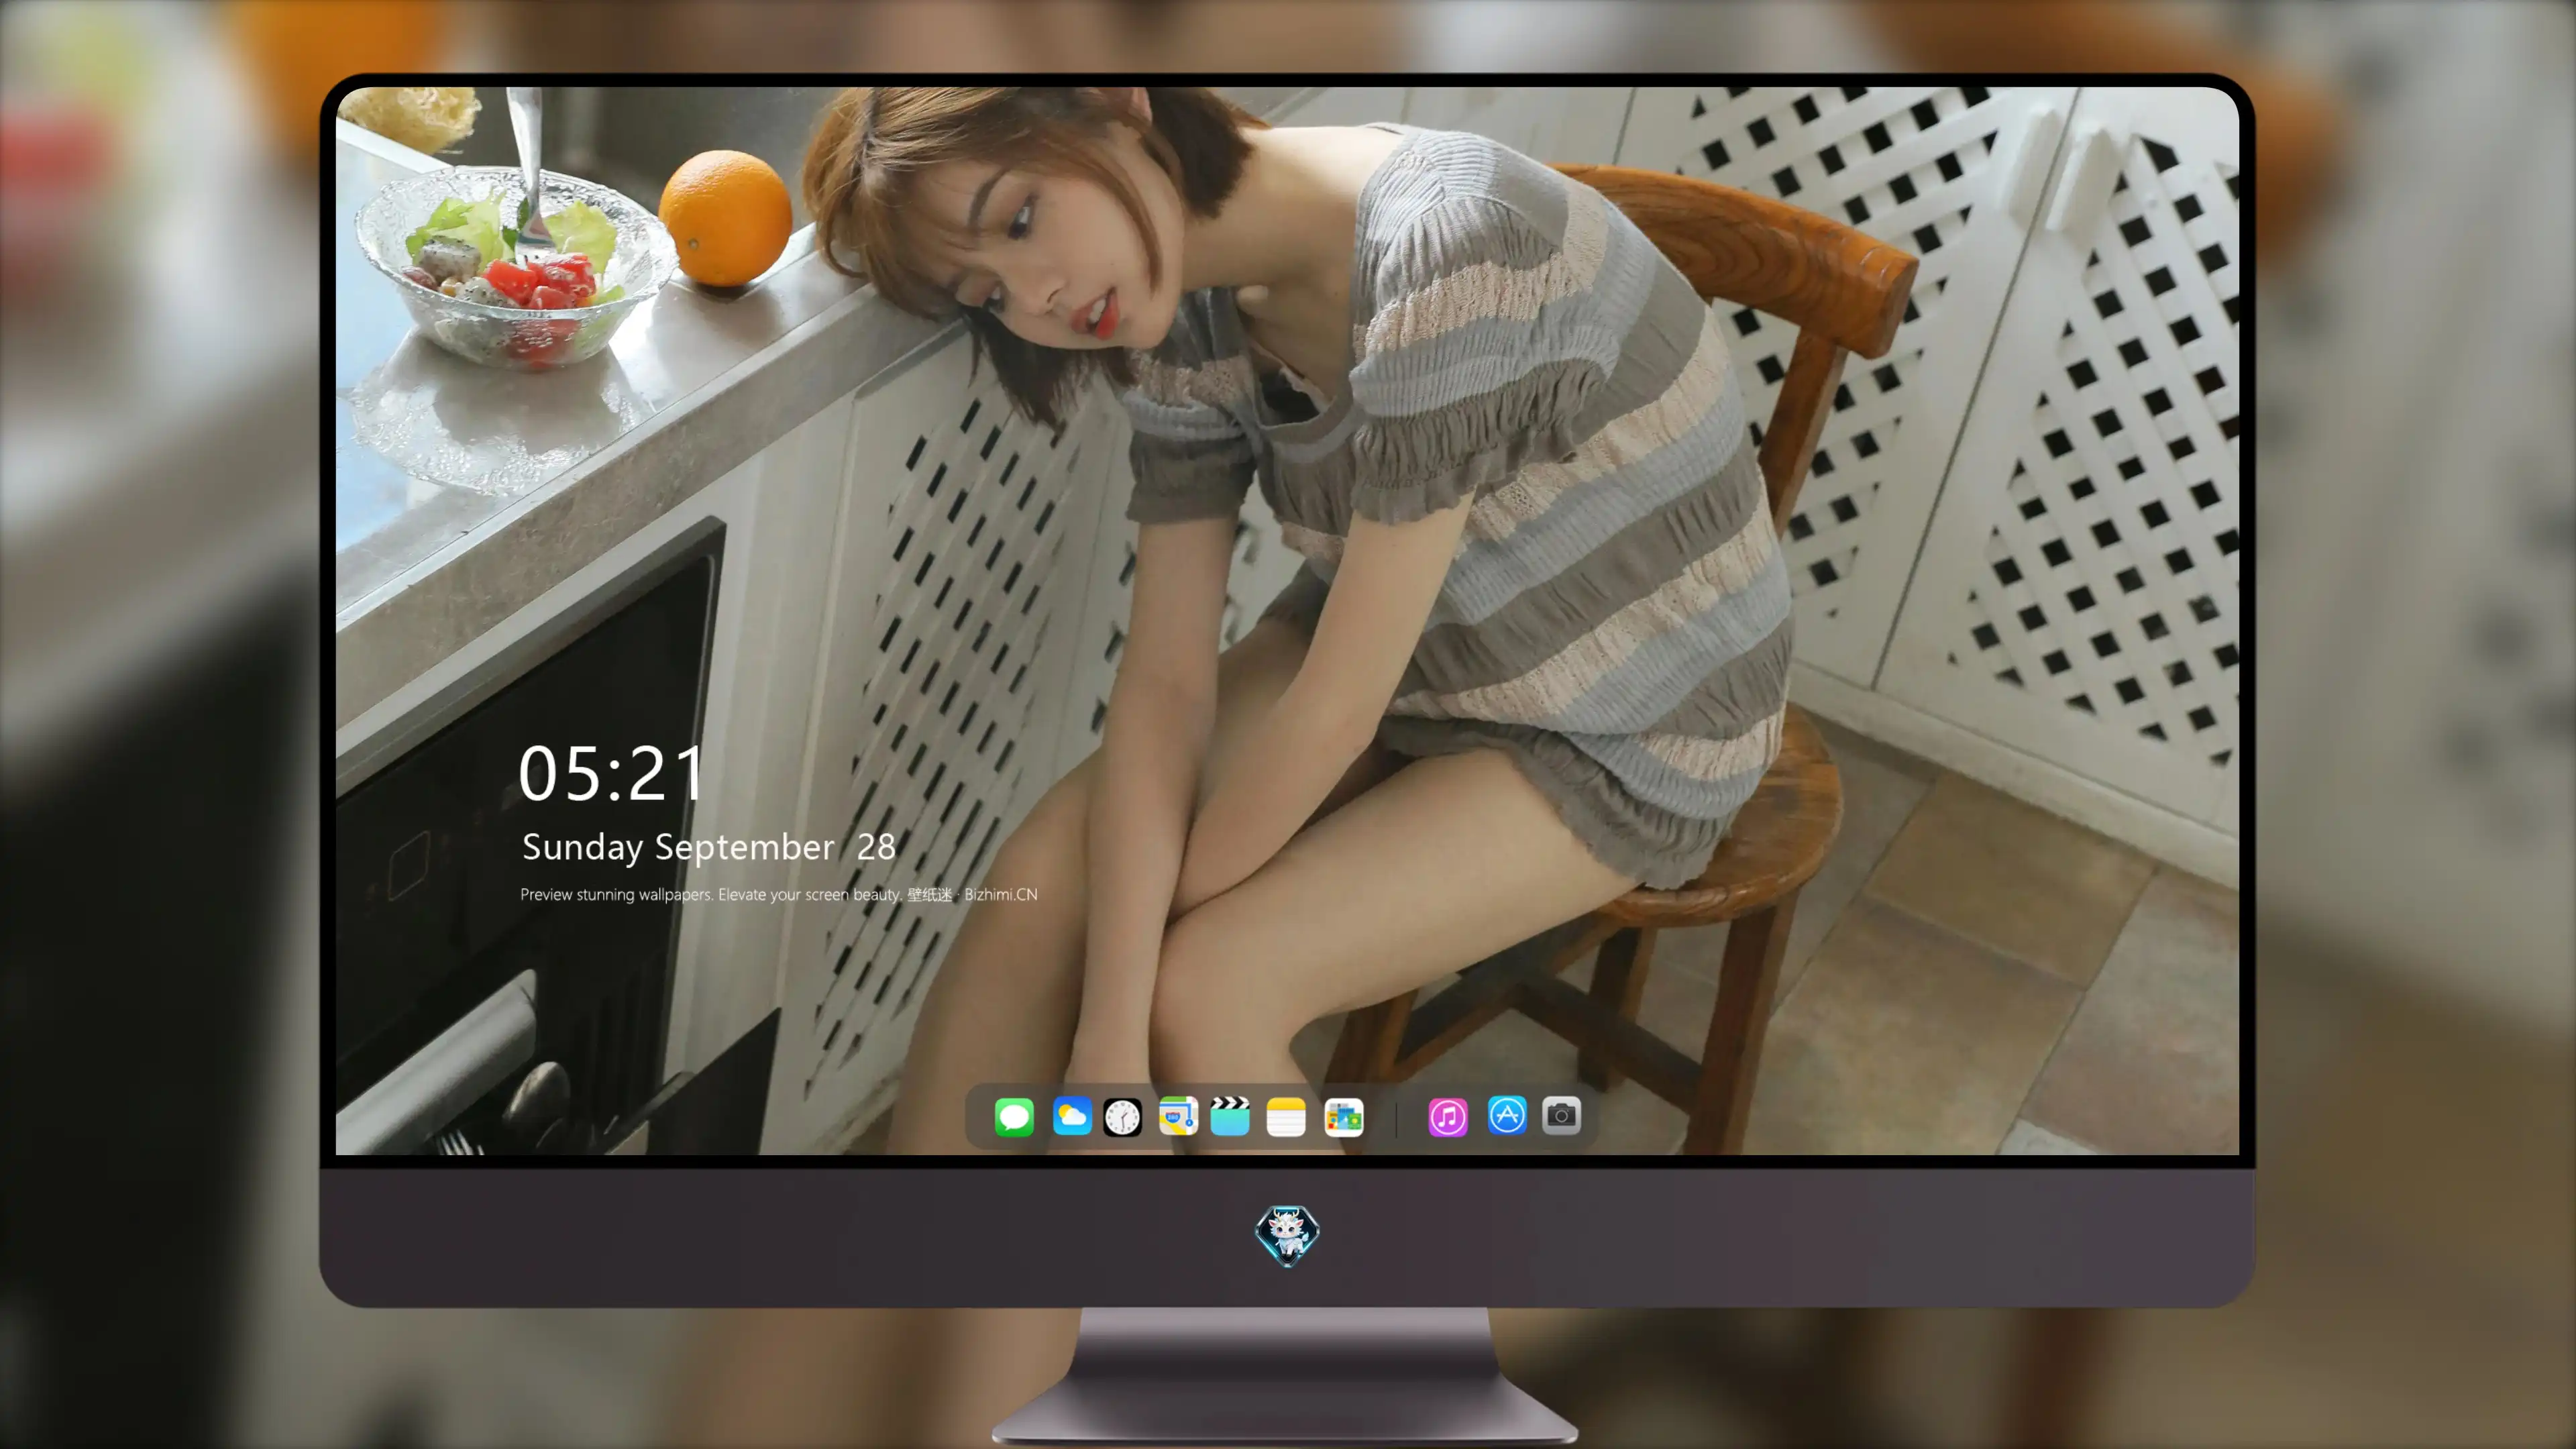Click the date text Sunday September 28

tap(708, 847)
